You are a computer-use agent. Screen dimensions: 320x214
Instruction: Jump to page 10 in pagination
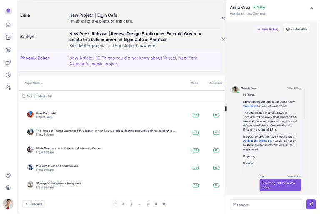(x=164, y=204)
